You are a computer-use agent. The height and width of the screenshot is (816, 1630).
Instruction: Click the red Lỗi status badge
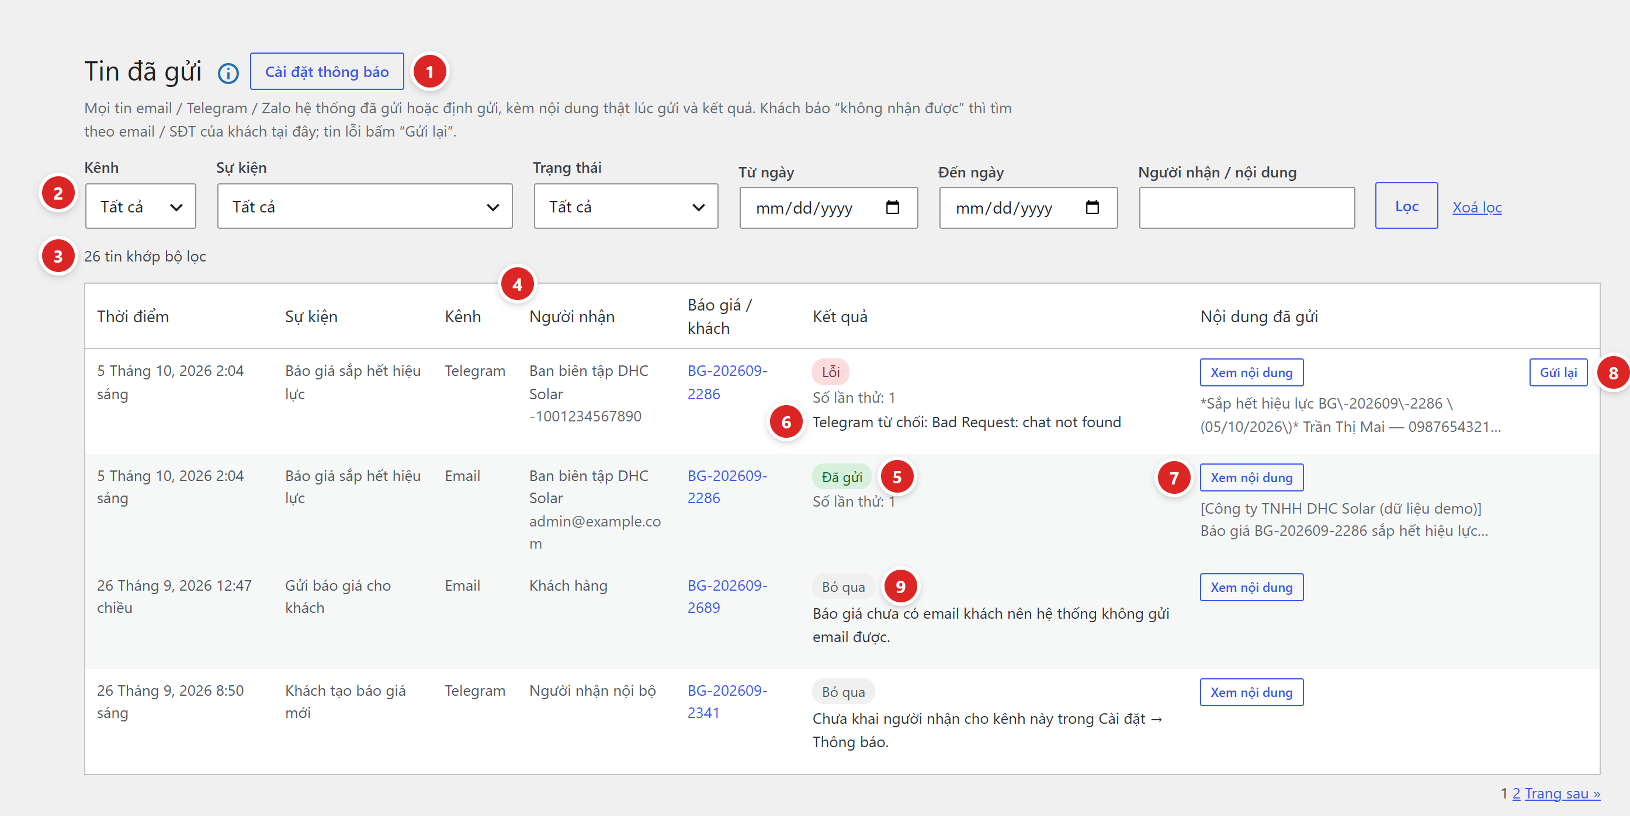[x=830, y=372]
